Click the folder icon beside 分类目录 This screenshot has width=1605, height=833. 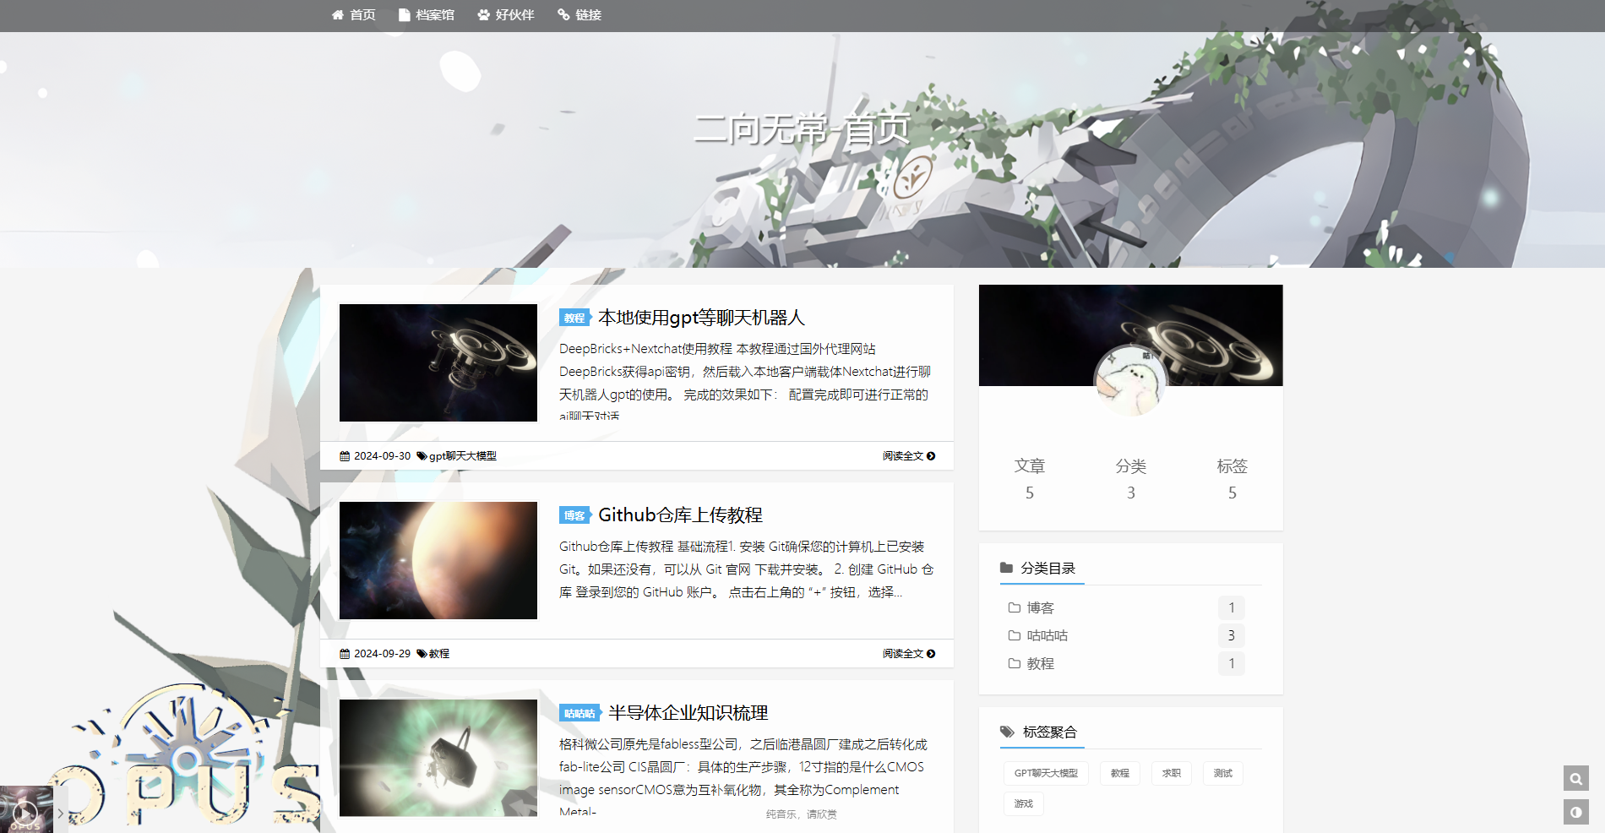[1006, 568]
